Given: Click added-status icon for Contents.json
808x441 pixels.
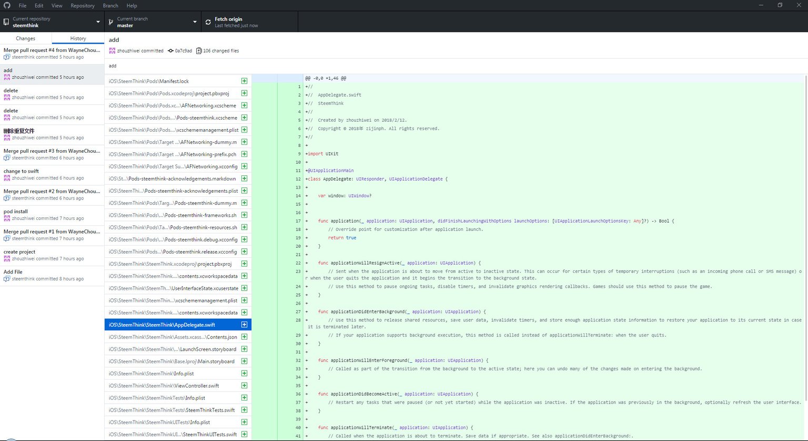Looking at the screenshot, I should pyautogui.click(x=244, y=337).
